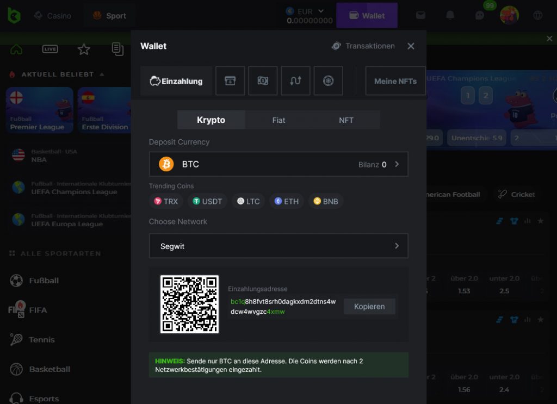
Task: Select Esports in sports list
Action: 34,399
